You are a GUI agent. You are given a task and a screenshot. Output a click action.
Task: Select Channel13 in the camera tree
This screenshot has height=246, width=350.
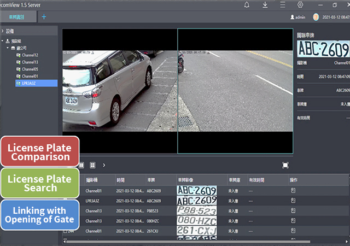click(x=30, y=62)
